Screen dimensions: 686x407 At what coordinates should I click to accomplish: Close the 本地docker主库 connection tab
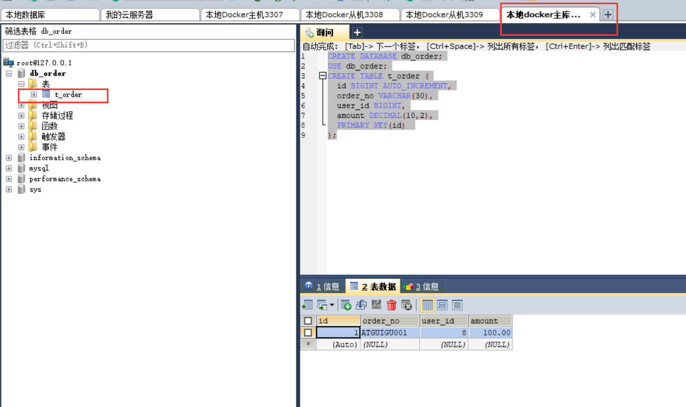[593, 15]
